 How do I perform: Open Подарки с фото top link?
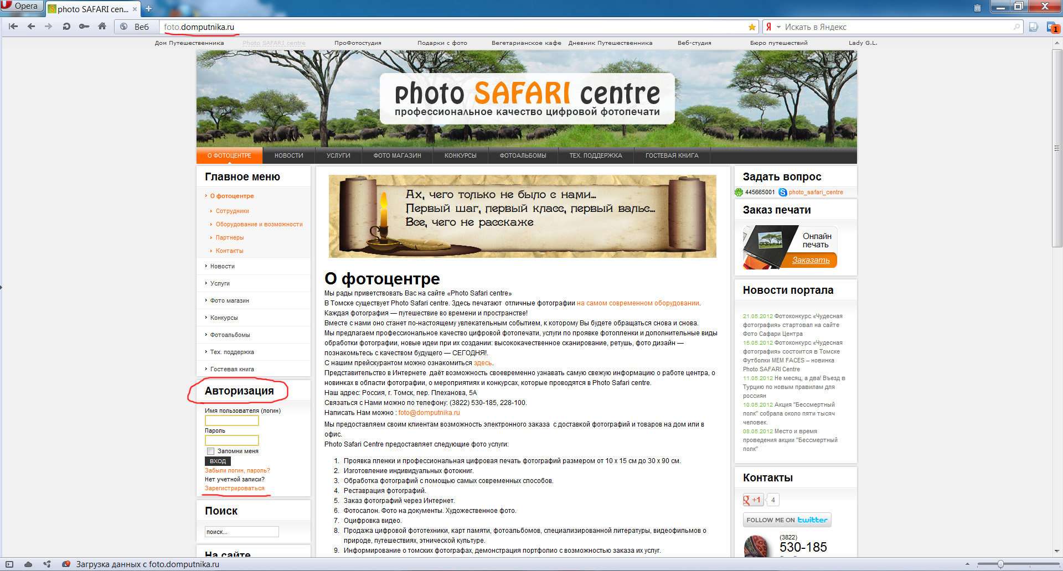coord(442,43)
